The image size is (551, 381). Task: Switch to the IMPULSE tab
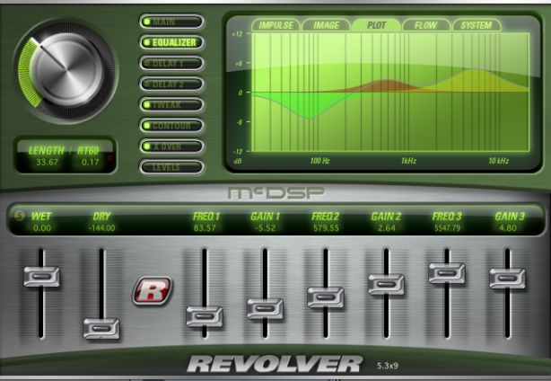pos(275,25)
